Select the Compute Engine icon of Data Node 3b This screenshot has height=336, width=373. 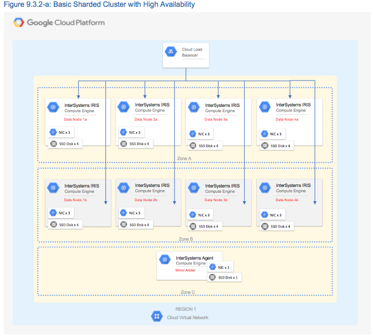[x=194, y=187]
